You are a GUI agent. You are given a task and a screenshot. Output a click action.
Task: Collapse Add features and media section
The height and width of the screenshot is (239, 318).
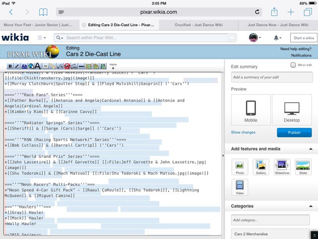click(311, 149)
